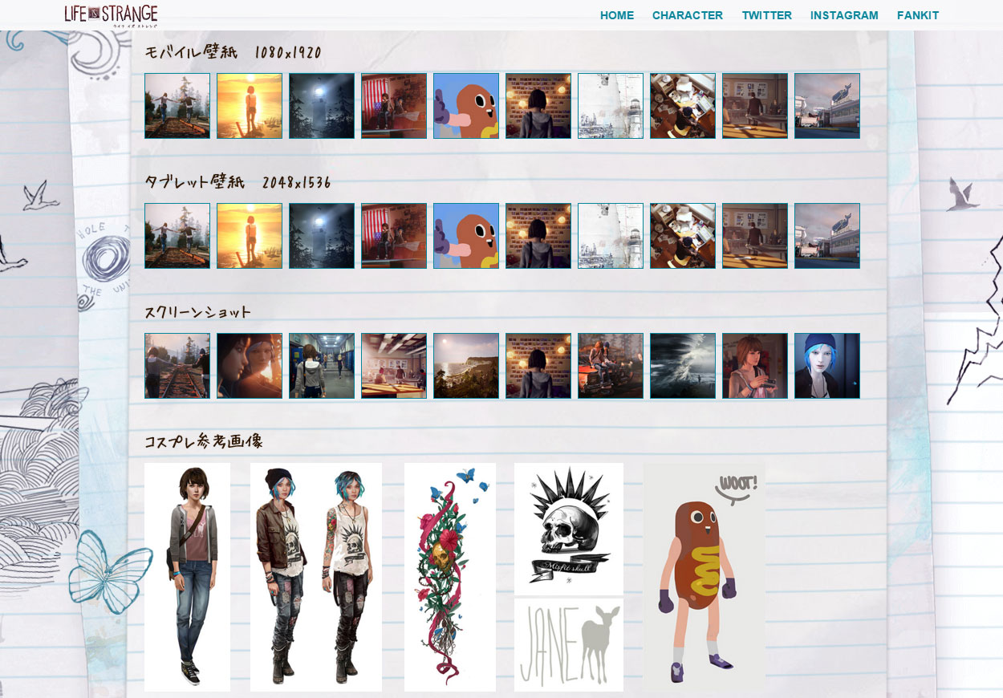The height and width of the screenshot is (698, 1003).
Task: Click the コスプレ参考画像 heading
Action: point(204,441)
